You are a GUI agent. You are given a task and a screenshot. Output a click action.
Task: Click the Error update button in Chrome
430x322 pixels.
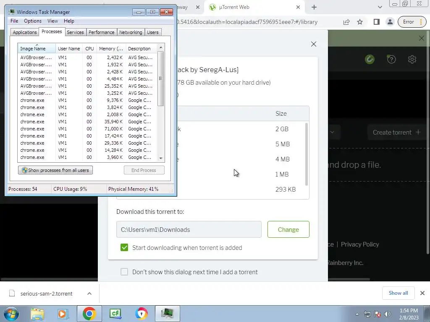tap(412, 22)
